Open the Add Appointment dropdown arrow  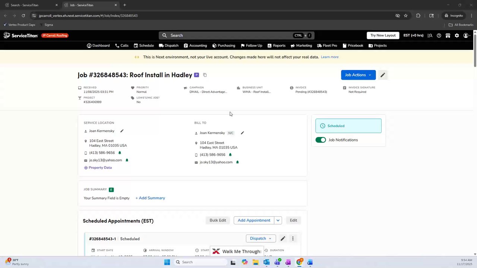pos(278,220)
